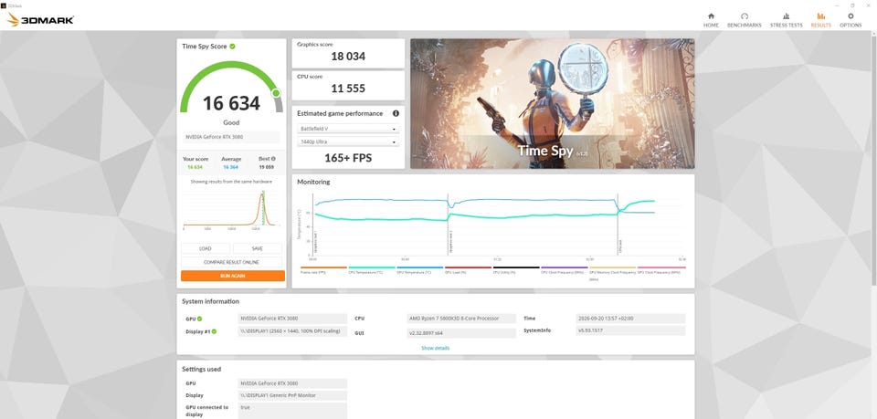Click the info icon next to Best

click(273, 159)
